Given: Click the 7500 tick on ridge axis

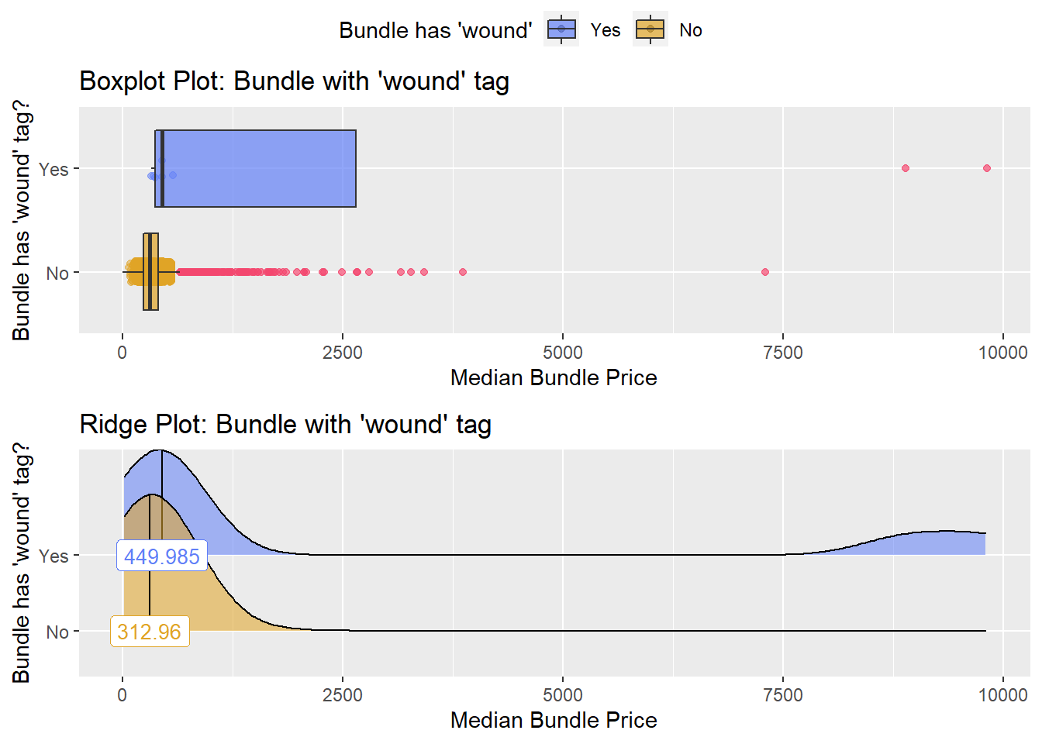Looking at the screenshot, I should click(x=783, y=694).
